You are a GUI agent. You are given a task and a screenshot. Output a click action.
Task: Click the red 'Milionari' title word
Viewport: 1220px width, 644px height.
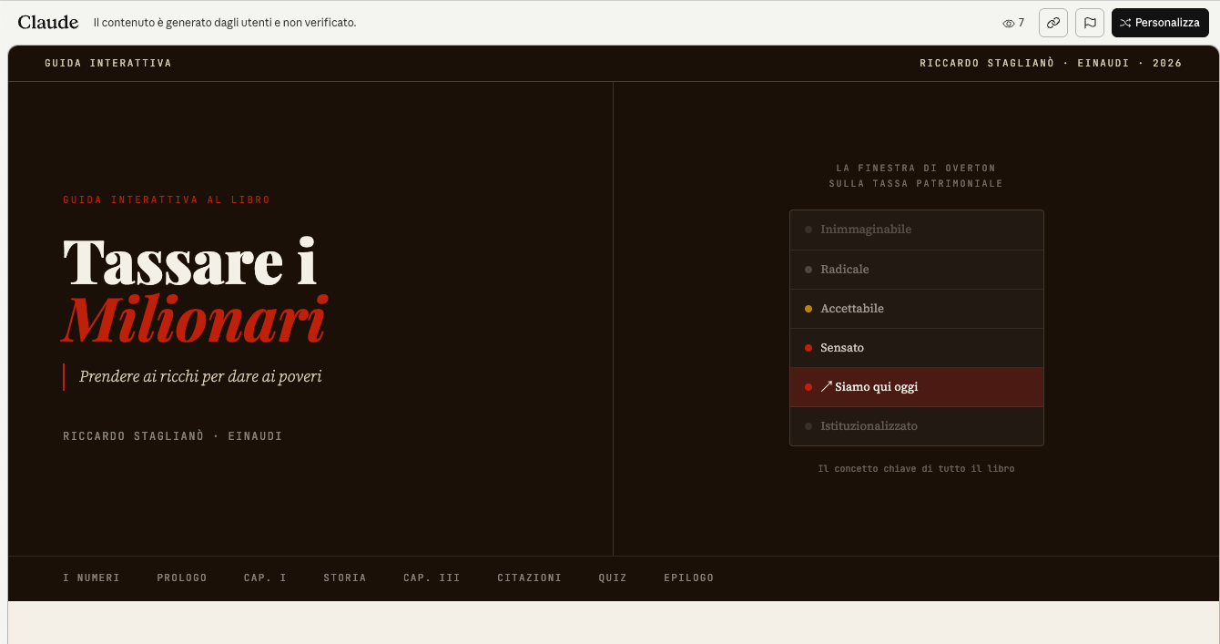point(194,320)
